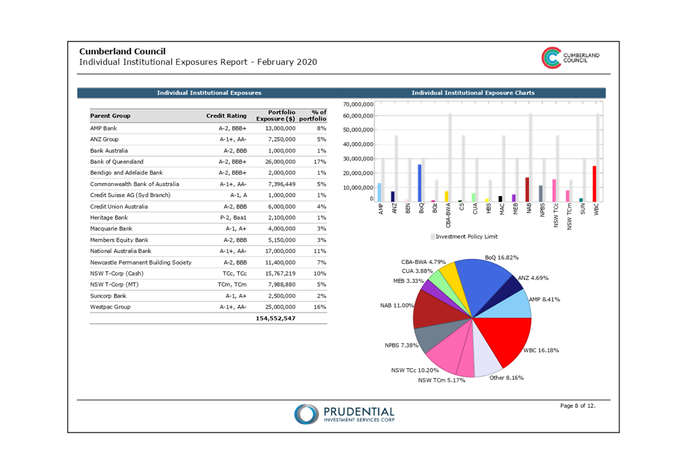Click the '% of portfolio' column header
The height and width of the screenshot is (474, 687).
[x=313, y=116]
